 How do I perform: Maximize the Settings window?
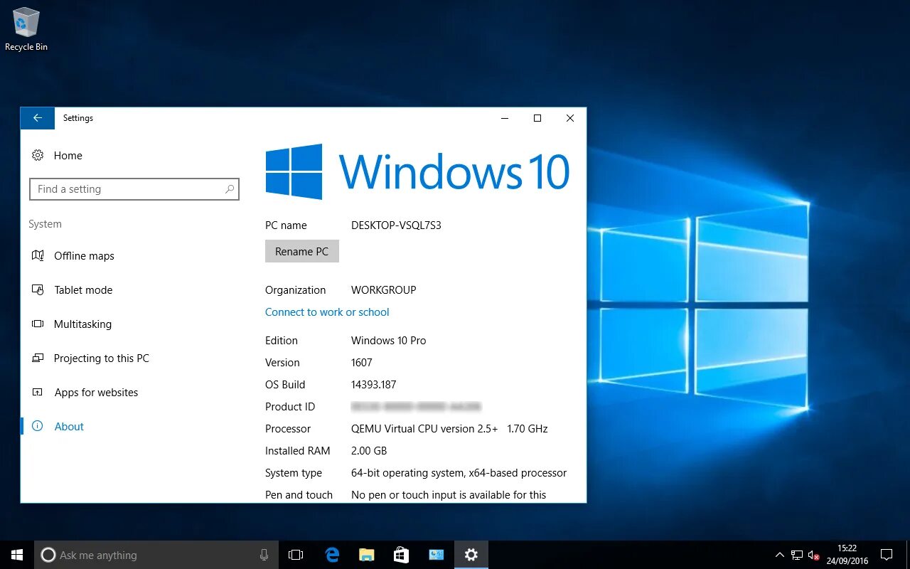(x=537, y=118)
